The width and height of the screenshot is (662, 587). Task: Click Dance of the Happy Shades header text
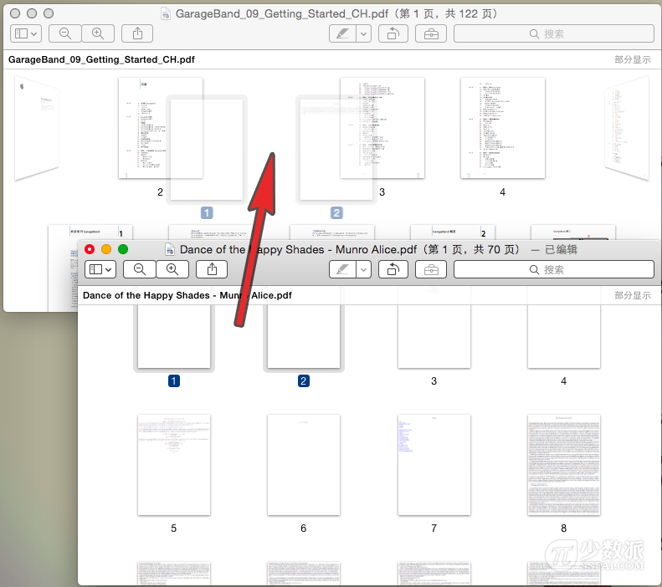pyautogui.click(x=187, y=295)
